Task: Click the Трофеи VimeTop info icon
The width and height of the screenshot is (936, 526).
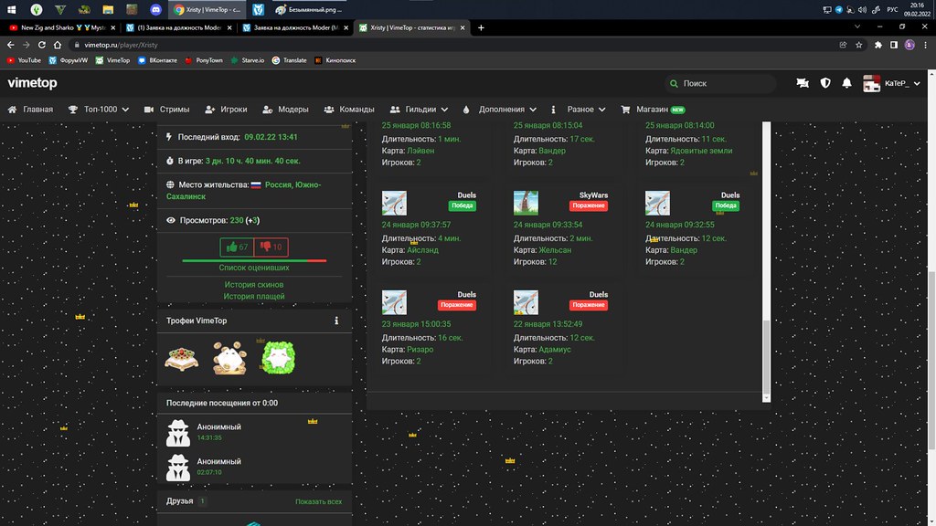Action: tap(336, 321)
